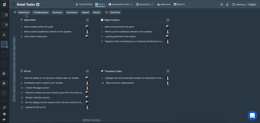260x123 pixels.
Task: Click the add member icon
Action: point(227,4)
